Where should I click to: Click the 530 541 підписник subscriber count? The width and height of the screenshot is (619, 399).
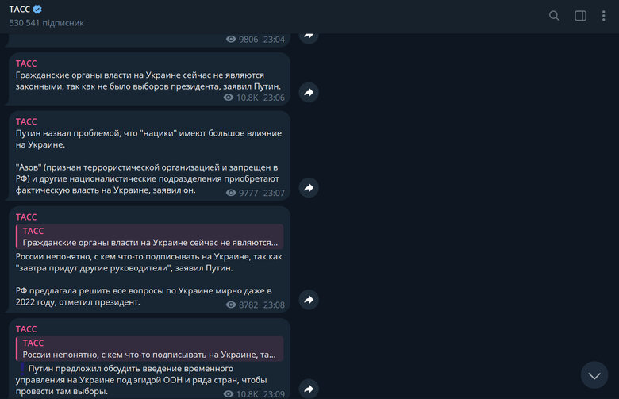[x=46, y=23]
